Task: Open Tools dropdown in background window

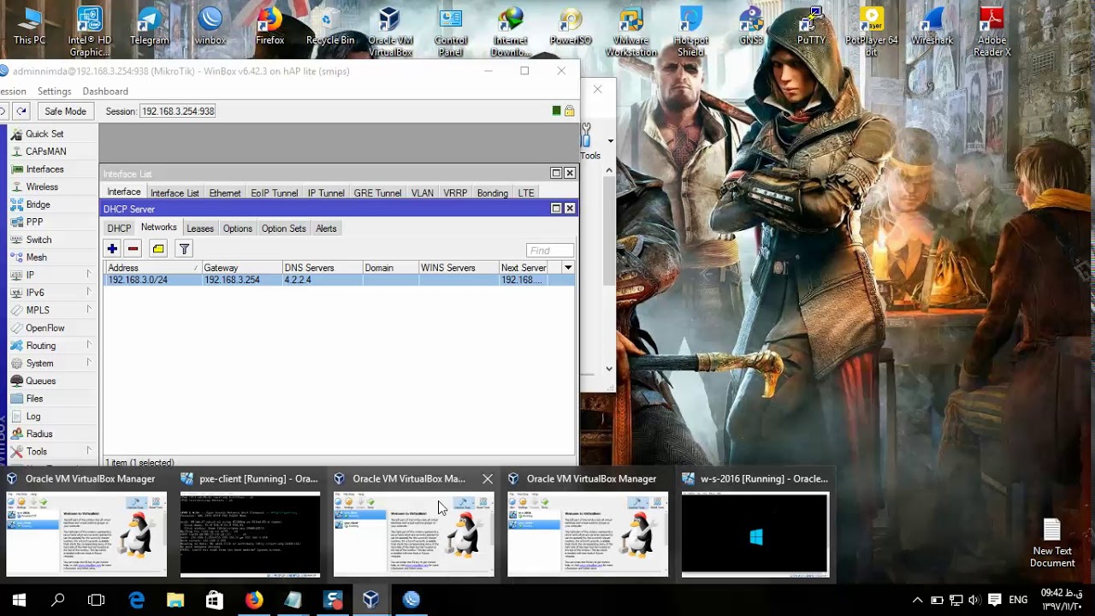Action: click(610, 141)
